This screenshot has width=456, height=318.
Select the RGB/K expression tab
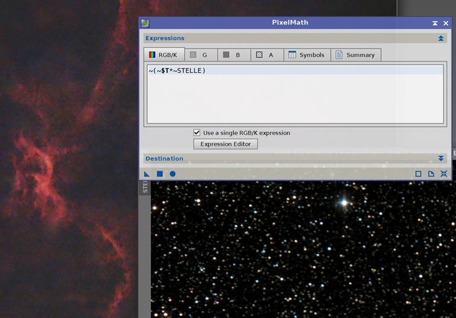[x=164, y=55]
